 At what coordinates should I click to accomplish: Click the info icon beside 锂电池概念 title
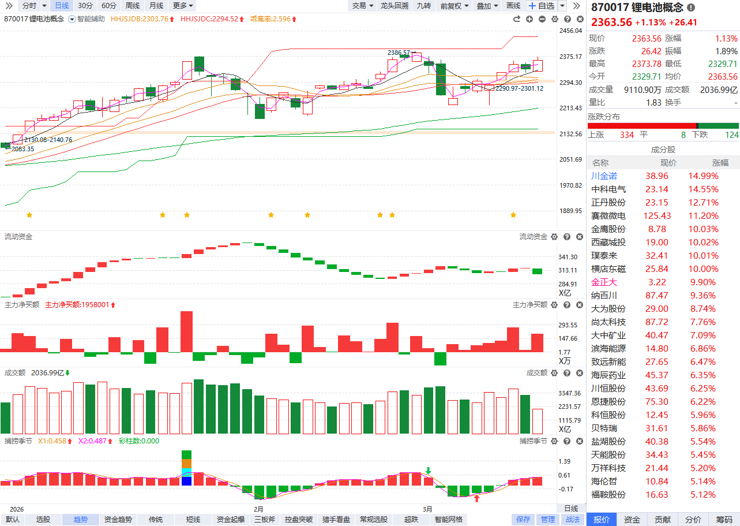[x=691, y=8]
